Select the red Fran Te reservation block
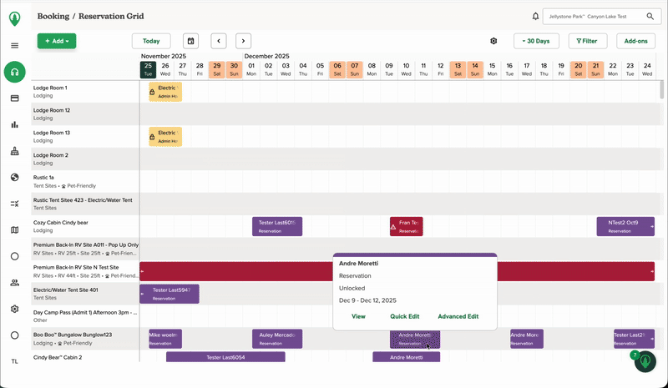Image resolution: width=668 pixels, height=388 pixels. tap(407, 226)
